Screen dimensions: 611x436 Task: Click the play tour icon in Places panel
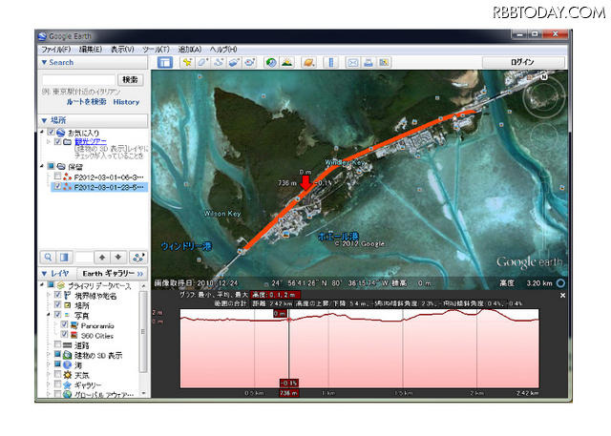click(x=137, y=258)
